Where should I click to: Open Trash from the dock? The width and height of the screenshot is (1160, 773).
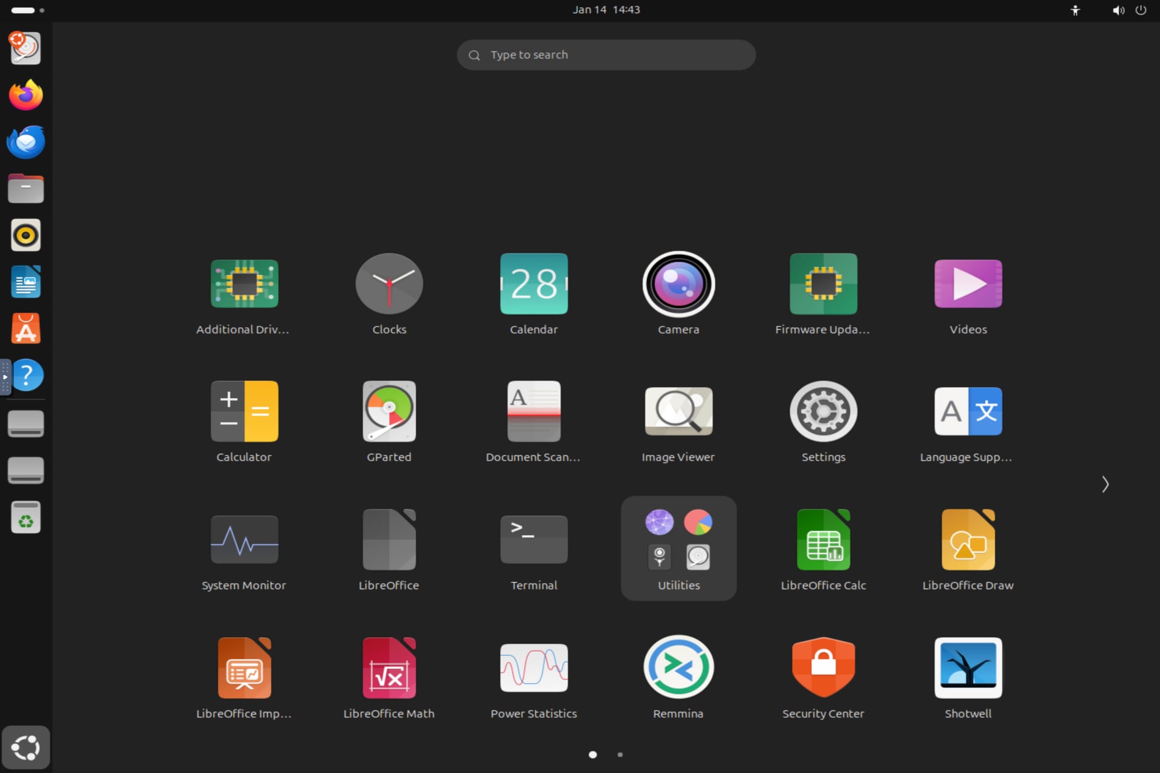pos(26,518)
